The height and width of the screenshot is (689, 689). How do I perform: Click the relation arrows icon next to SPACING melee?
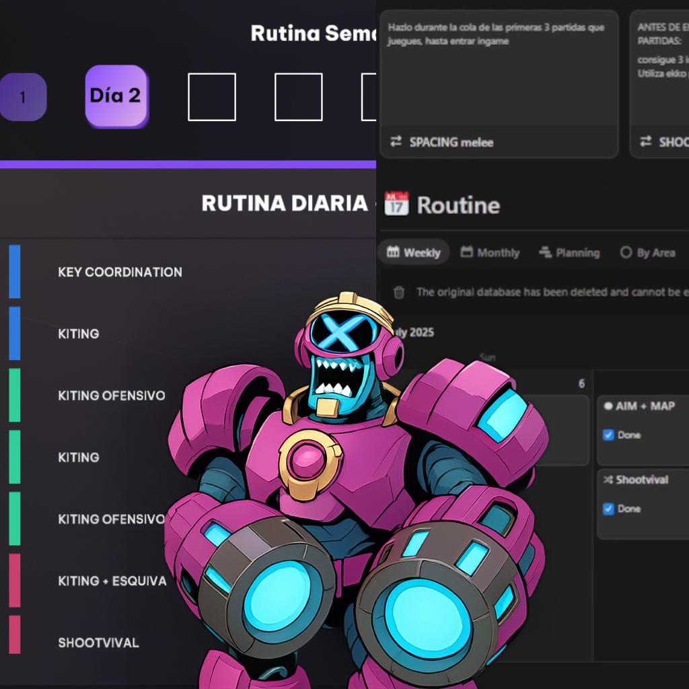point(396,141)
